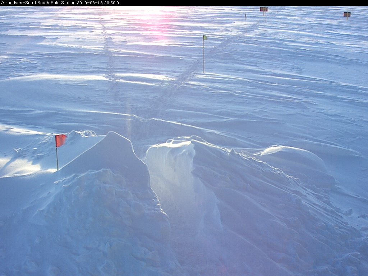
Task: Click the red flag's pole base
Action: 57,169
